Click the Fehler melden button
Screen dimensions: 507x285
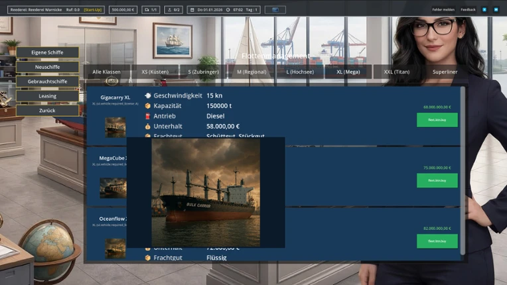click(x=443, y=10)
